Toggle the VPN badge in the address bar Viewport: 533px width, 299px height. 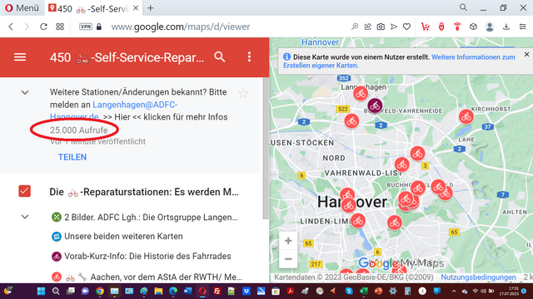pos(86,27)
